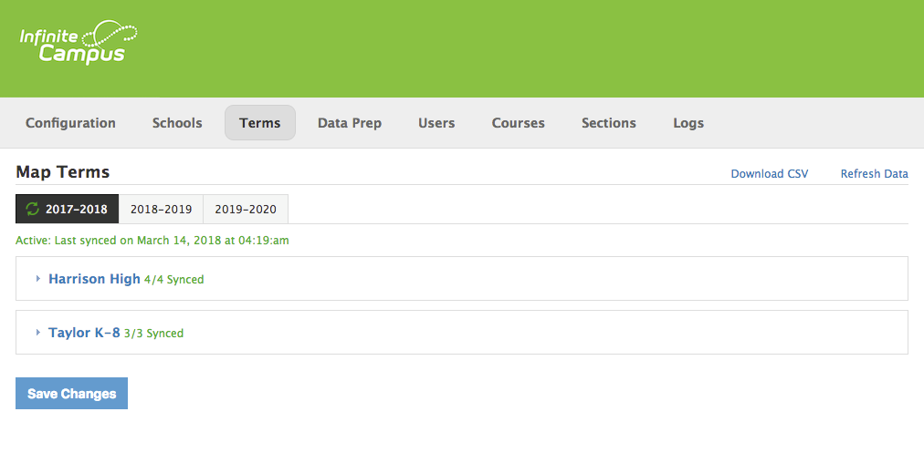Click the Taylor K-8 school name
The width and height of the screenshot is (924, 453).
click(x=84, y=333)
